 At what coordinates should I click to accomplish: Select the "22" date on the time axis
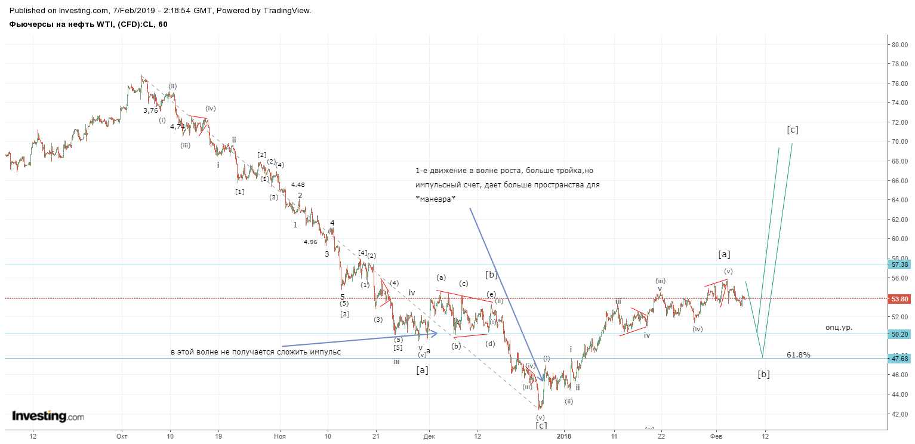click(x=661, y=436)
